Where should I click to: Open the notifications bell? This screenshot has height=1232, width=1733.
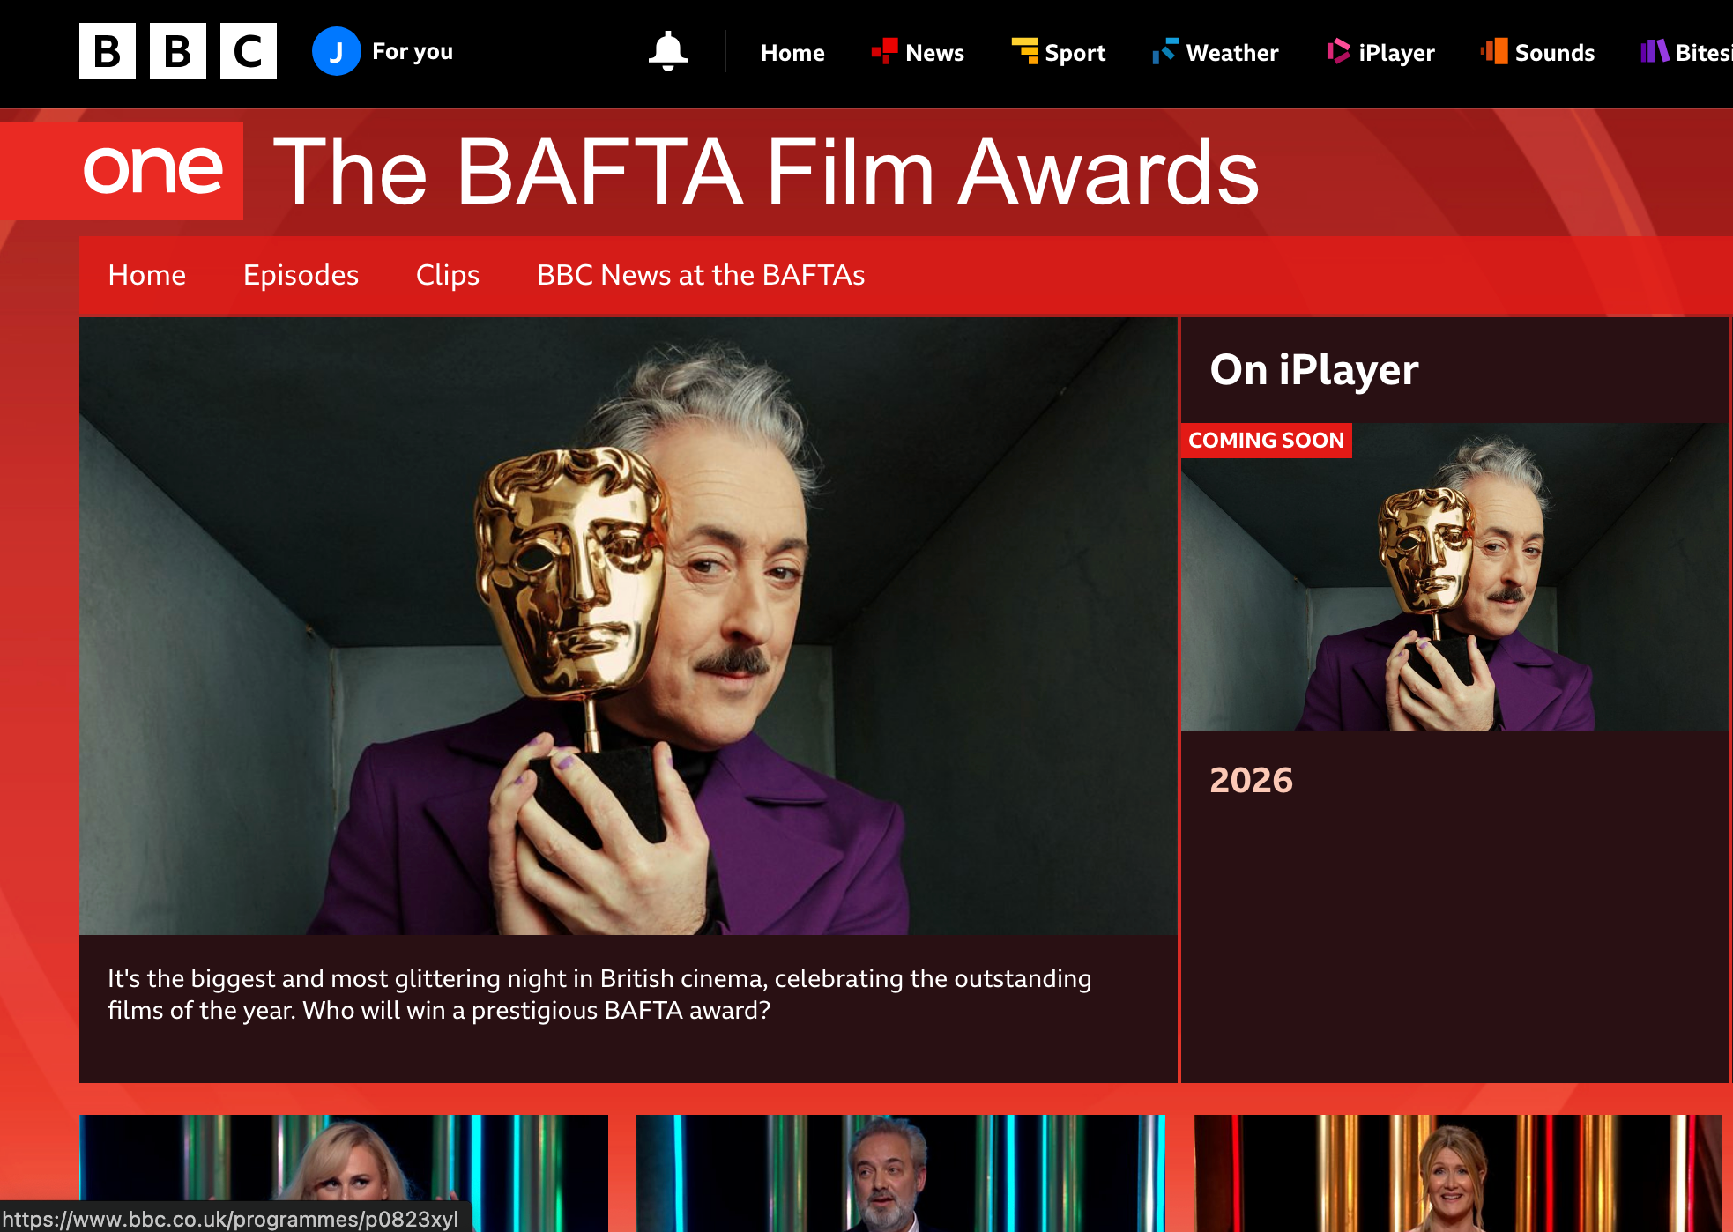click(667, 51)
